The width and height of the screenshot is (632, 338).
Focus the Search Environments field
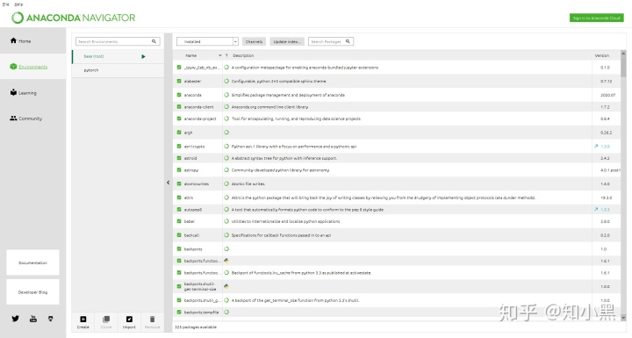(118, 41)
